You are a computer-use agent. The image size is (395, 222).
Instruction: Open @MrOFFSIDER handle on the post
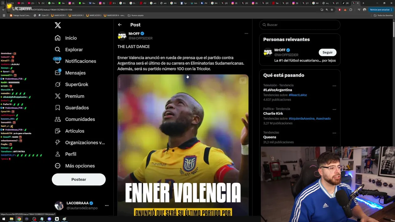coord(140,38)
